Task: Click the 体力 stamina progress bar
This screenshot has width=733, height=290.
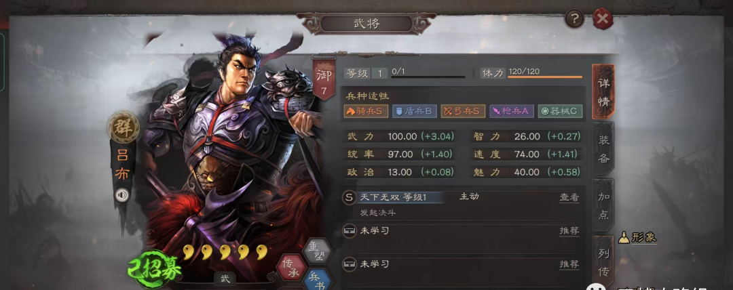Action: (545, 77)
